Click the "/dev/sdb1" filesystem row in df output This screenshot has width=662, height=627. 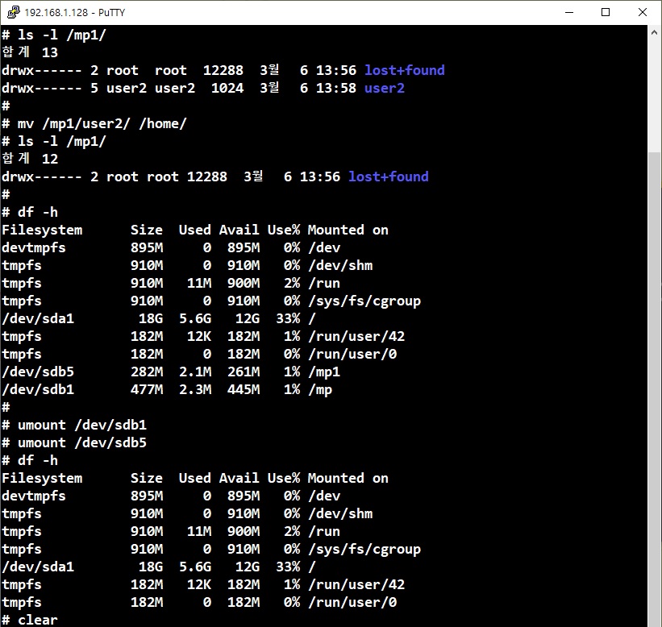coord(167,389)
